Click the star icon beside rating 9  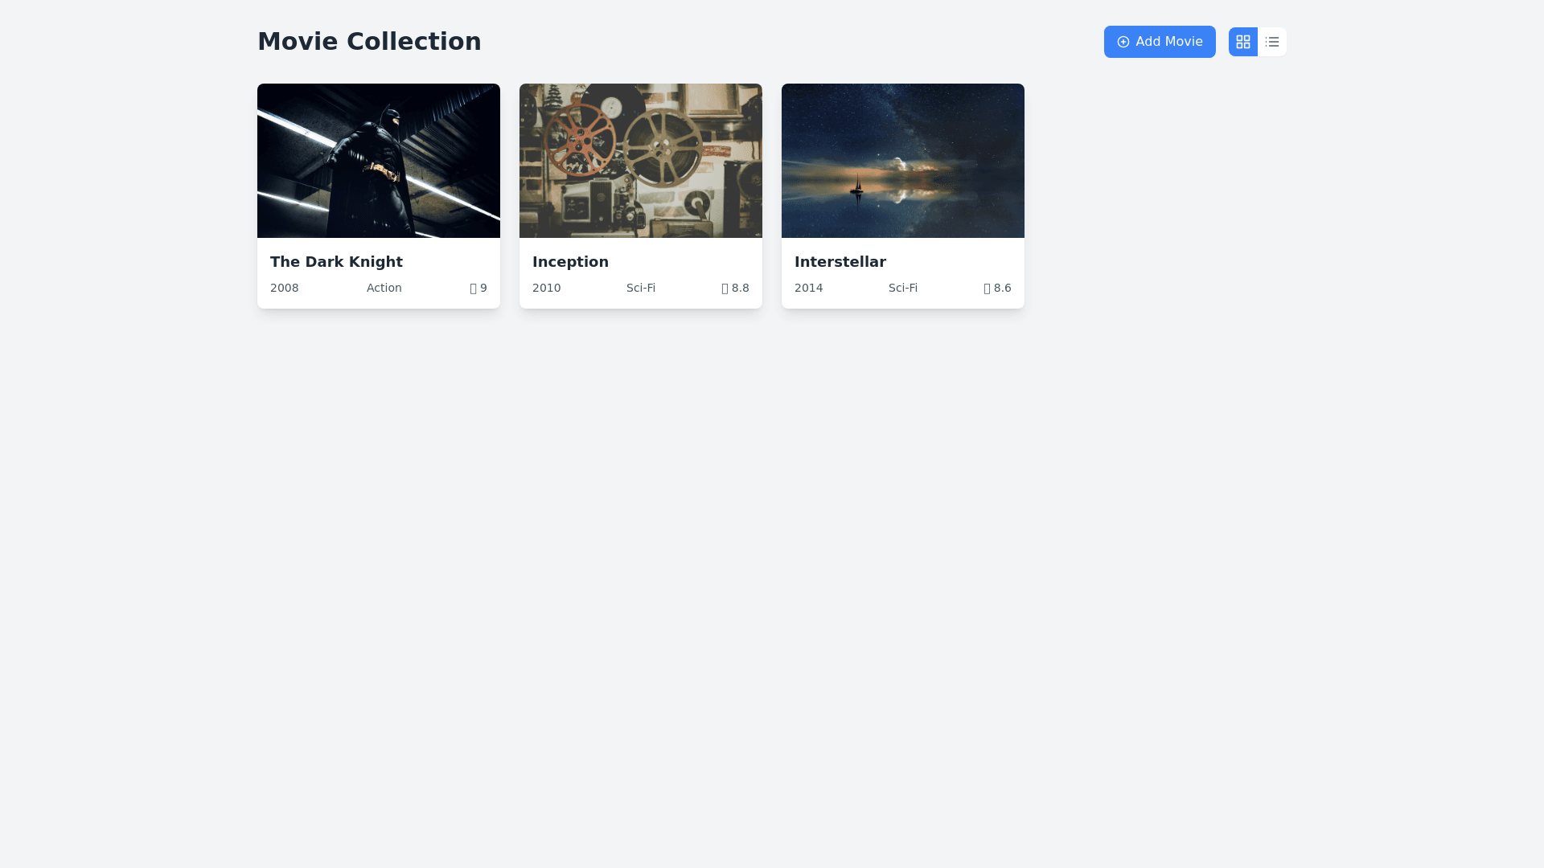pos(474,289)
